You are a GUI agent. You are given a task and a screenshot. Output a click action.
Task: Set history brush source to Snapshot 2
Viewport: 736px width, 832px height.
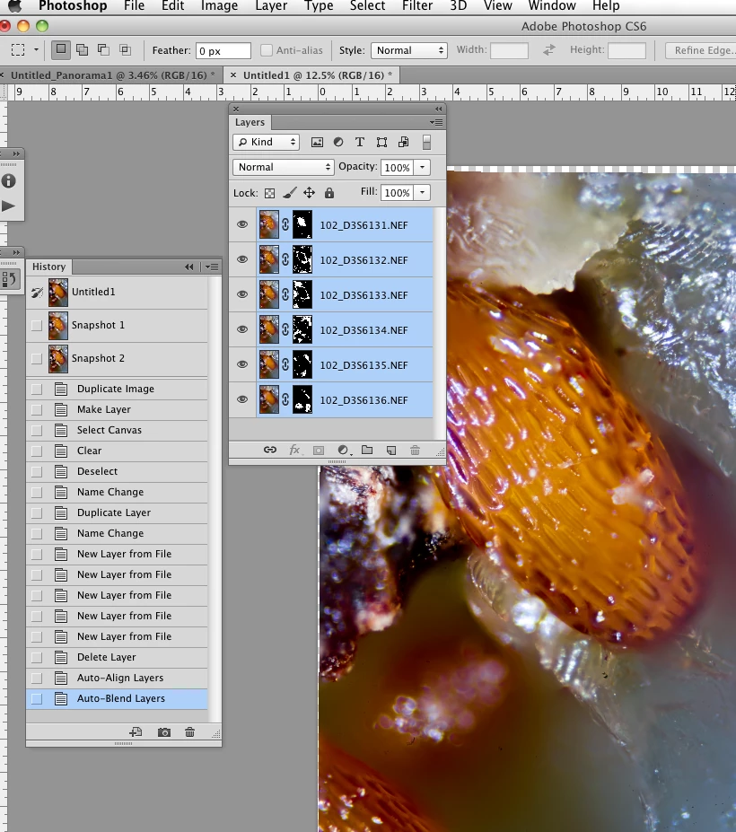coord(37,359)
